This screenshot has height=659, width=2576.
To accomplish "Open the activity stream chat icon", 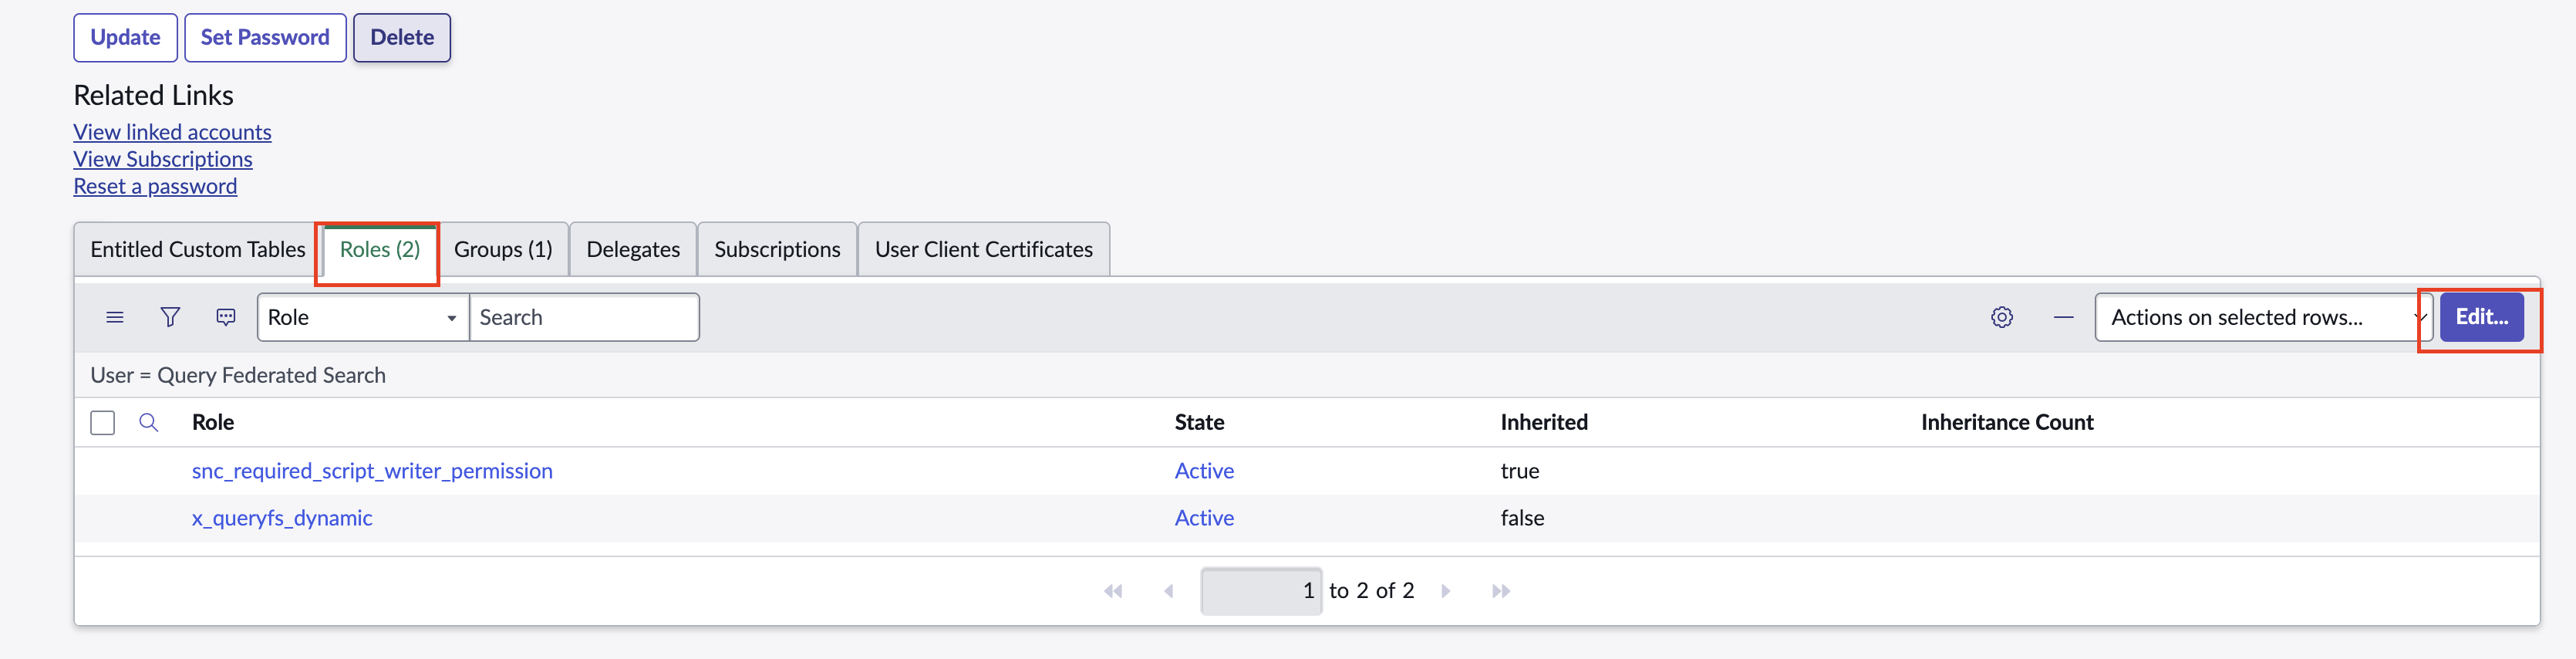I will click(226, 317).
